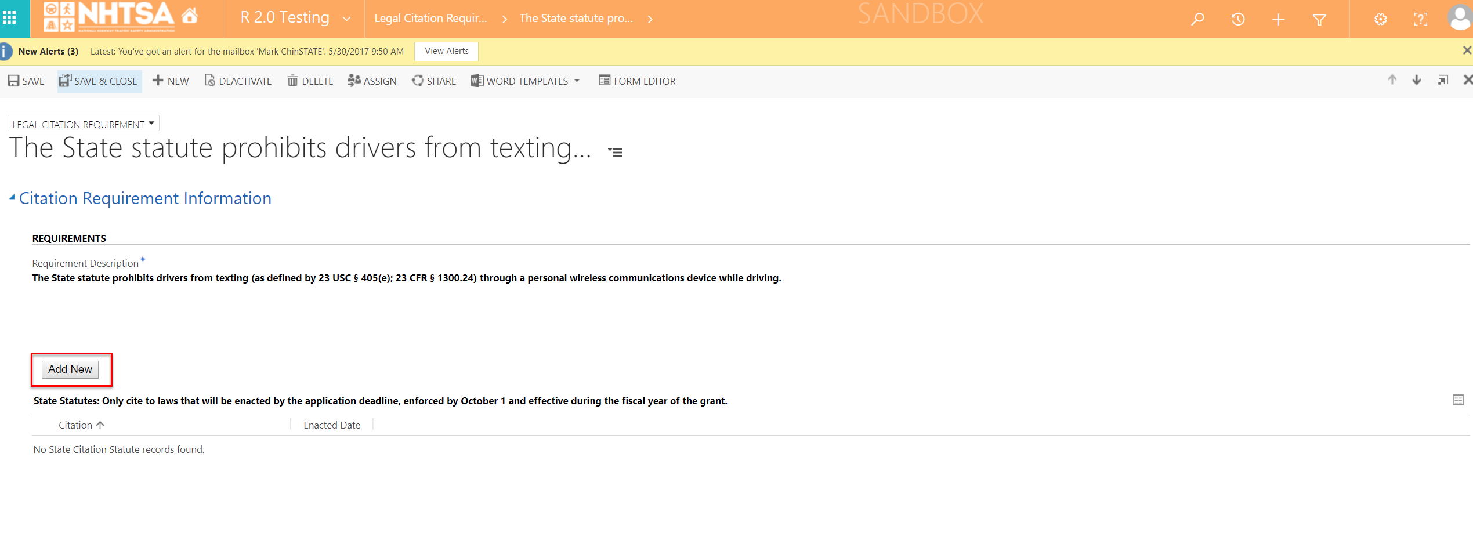Open the app launcher waffle icon
Image resolution: width=1473 pixels, height=551 pixels.
pos(9,18)
